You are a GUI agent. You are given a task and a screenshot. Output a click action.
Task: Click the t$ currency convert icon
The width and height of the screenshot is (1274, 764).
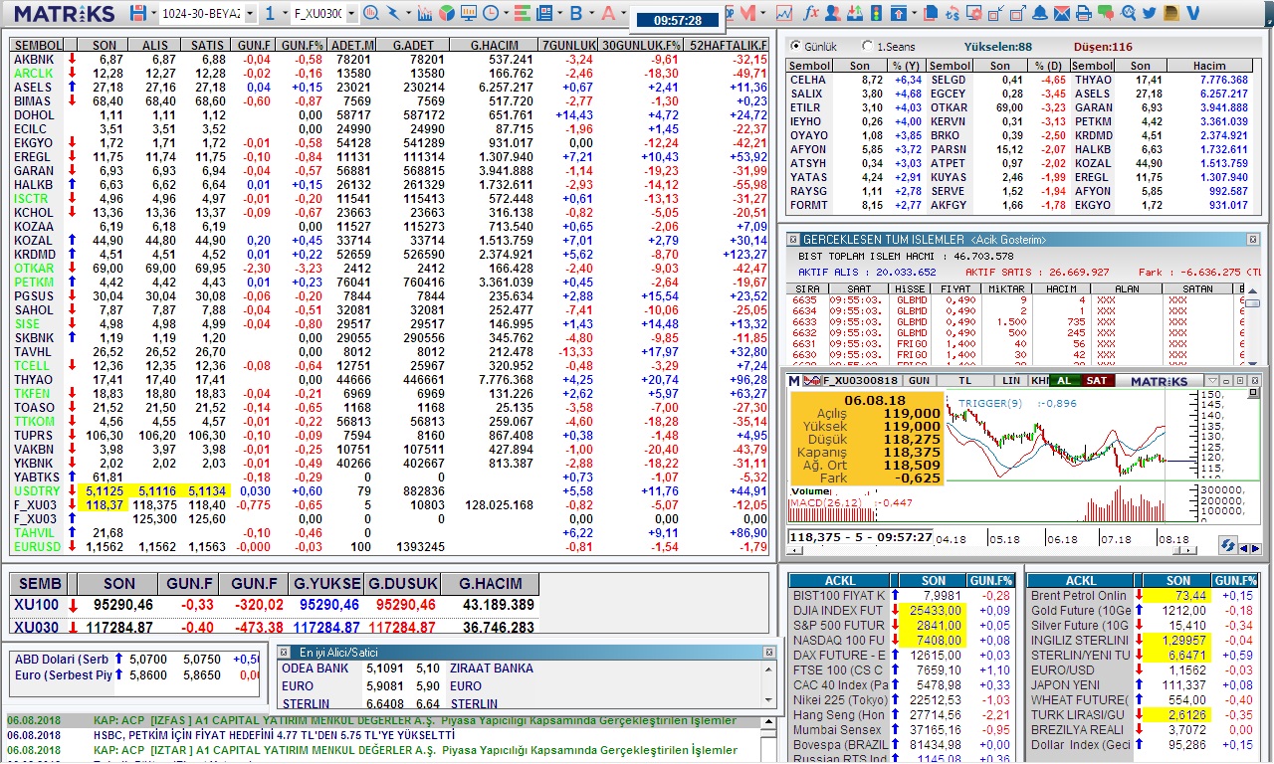click(952, 13)
